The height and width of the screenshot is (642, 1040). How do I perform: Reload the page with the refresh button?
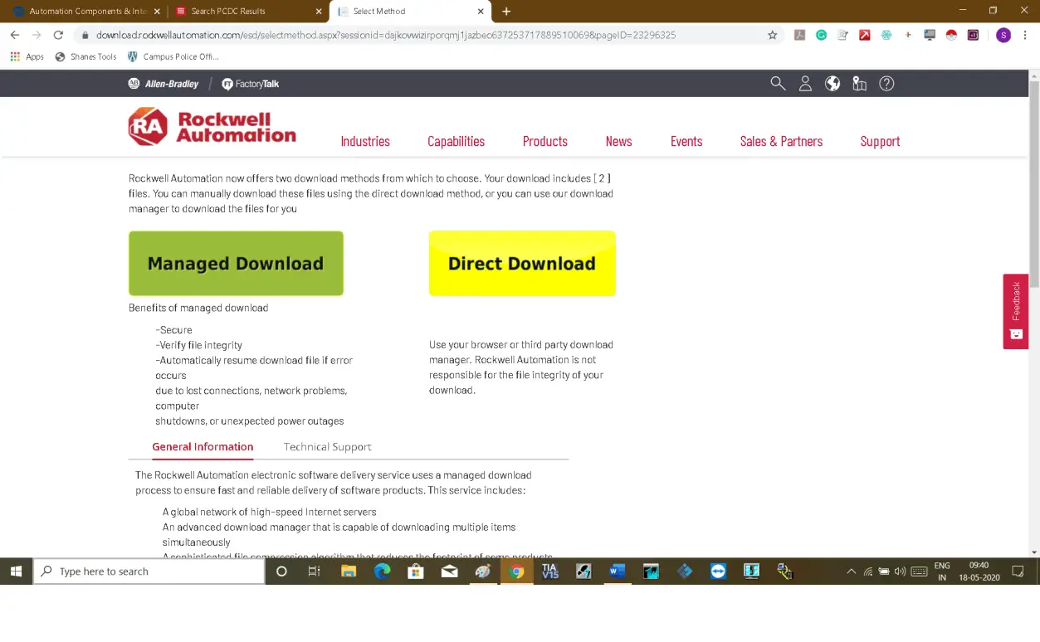[x=58, y=35]
